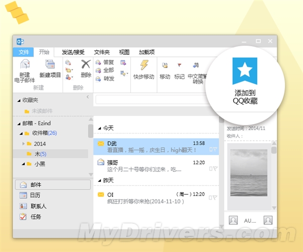The height and width of the screenshot is (252, 303).
Task: Reply using the 答复 button
Action: tap(105, 62)
